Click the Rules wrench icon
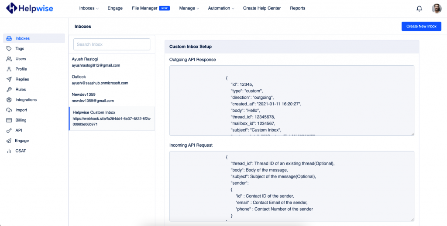Screen dimensions: 447x226 click(x=9, y=90)
